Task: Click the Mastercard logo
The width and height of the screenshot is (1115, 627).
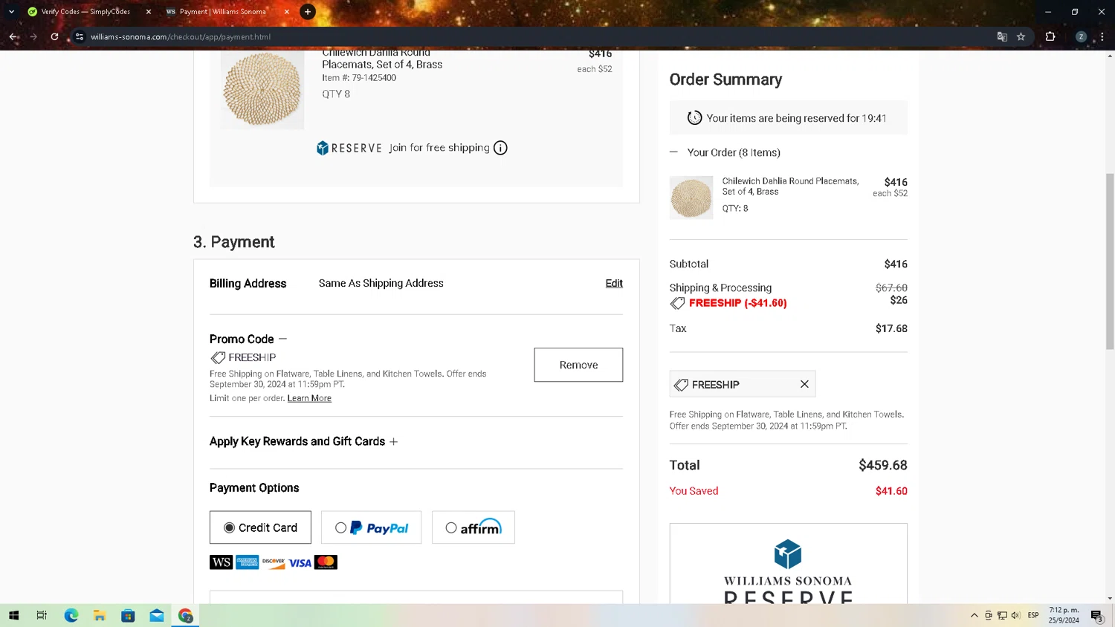Action: click(326, 562)
